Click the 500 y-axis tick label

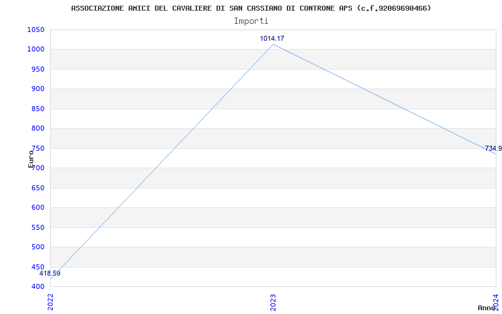point(38,247)
